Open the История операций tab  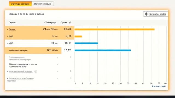click(x=43, y=4)
